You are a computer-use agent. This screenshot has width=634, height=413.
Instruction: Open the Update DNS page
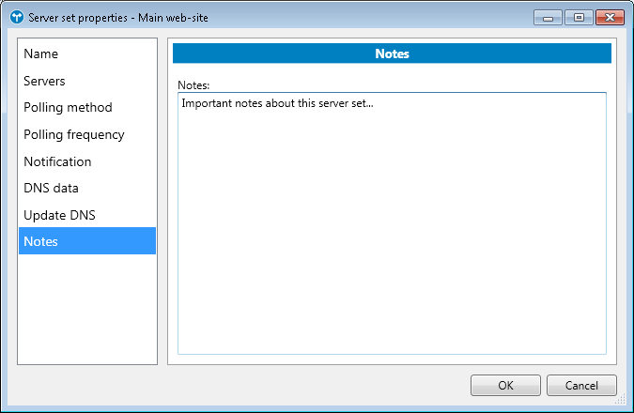59,215
